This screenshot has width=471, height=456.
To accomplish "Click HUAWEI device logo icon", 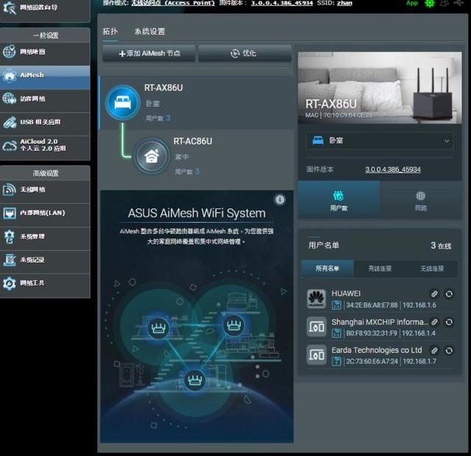I will coord(316,299).
